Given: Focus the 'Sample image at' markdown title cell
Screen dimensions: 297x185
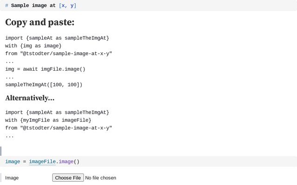Looking at the screenshot, I should point(148,6).
